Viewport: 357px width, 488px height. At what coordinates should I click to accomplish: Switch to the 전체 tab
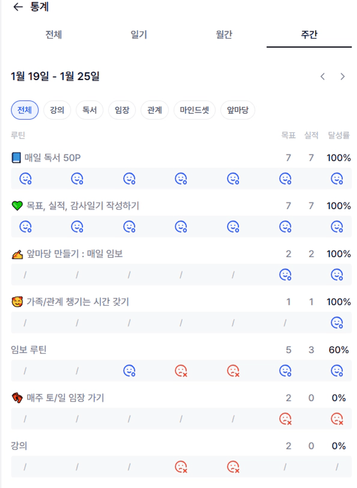(54, 35)
